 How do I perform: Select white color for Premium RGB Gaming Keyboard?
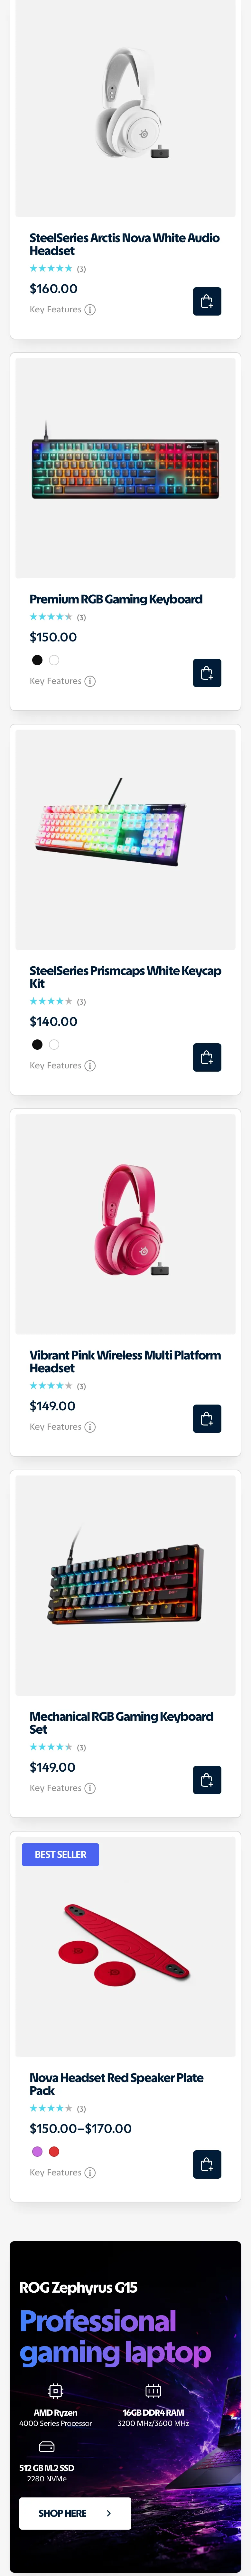click(x=54, y=660)
